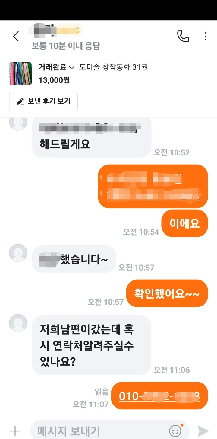Screen dimensions: 217x439
Task: Tap the pencil icon in review button
Action: pyautogui.click(x=20, y=102)
